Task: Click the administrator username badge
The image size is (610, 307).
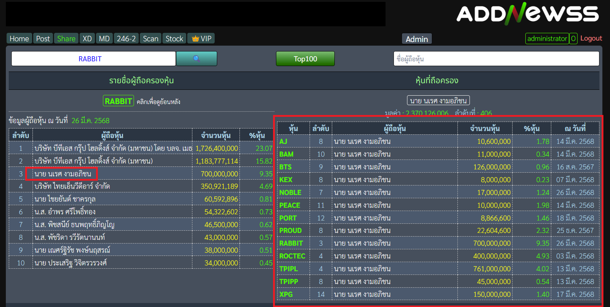Action: click(x=547, y=38)
